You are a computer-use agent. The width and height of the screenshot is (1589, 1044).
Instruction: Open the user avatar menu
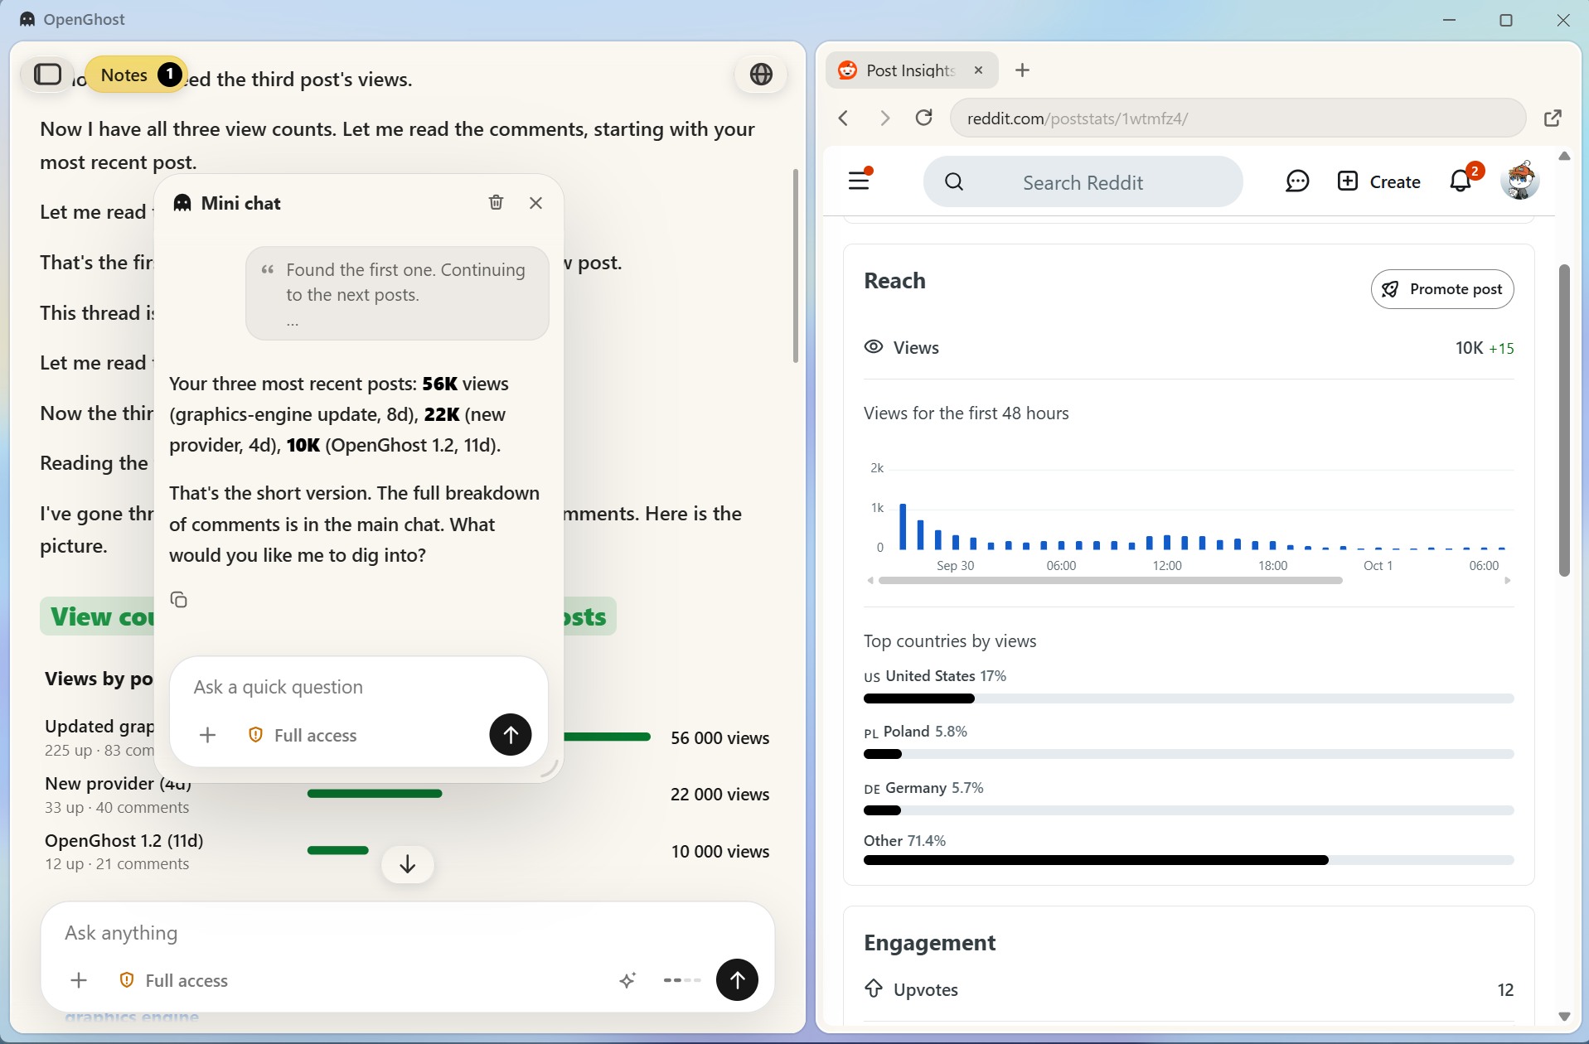pos(1520,180)
